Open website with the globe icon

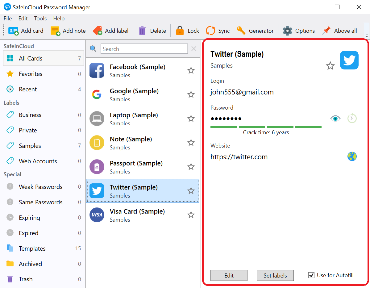[352, 157]
